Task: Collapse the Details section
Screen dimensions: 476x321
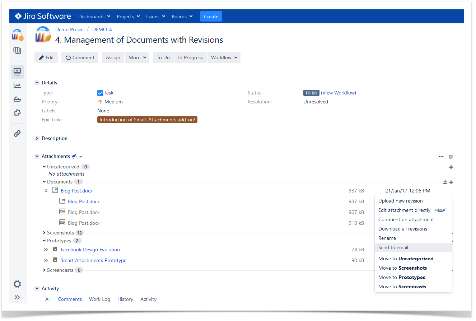Action: tap(37, 83)
